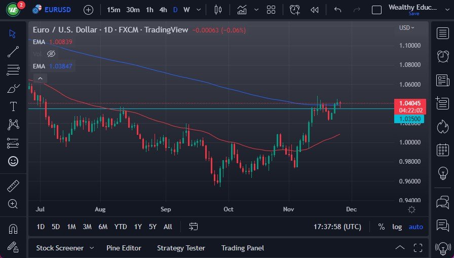Open the chart settings gear
The height and width of the screenshot is (258, 454).
coord(411,209)
